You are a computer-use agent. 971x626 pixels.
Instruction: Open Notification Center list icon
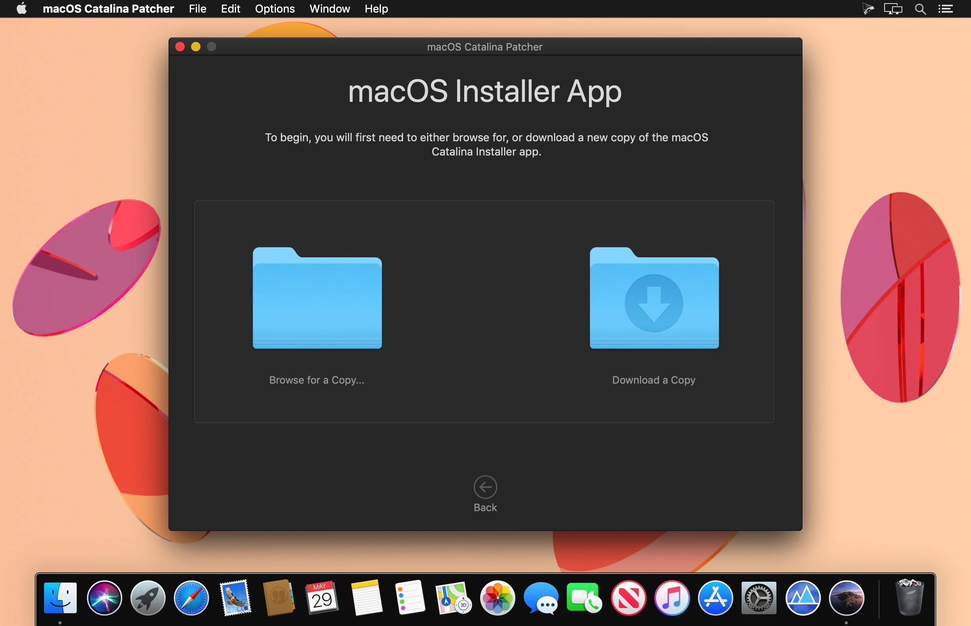(x=946, y=9)
